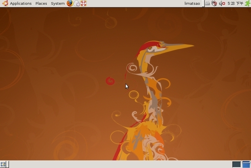Launch the Evolution mail client icon
Image resolution: width=251 pixels, height=168 pixels.
pos(77,3)
